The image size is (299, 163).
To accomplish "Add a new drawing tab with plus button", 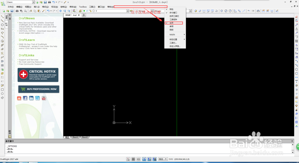I will tap(84, 15).
